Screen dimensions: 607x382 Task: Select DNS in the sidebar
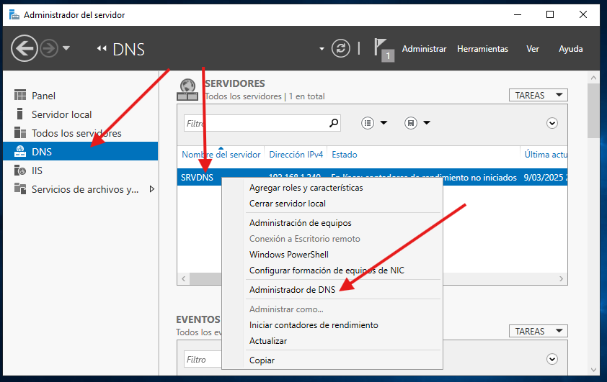81,151
